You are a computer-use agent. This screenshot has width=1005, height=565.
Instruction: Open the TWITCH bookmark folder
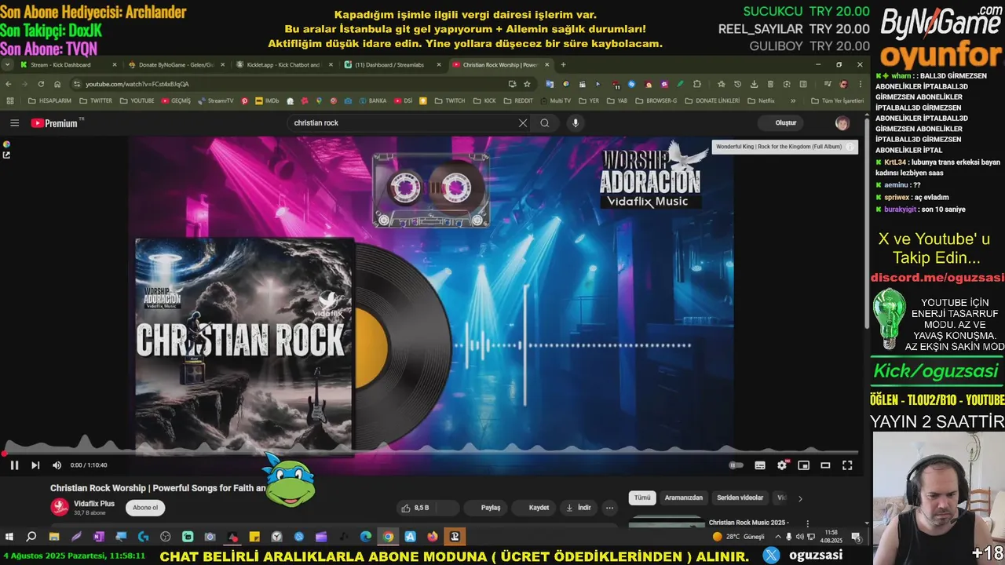450,100
